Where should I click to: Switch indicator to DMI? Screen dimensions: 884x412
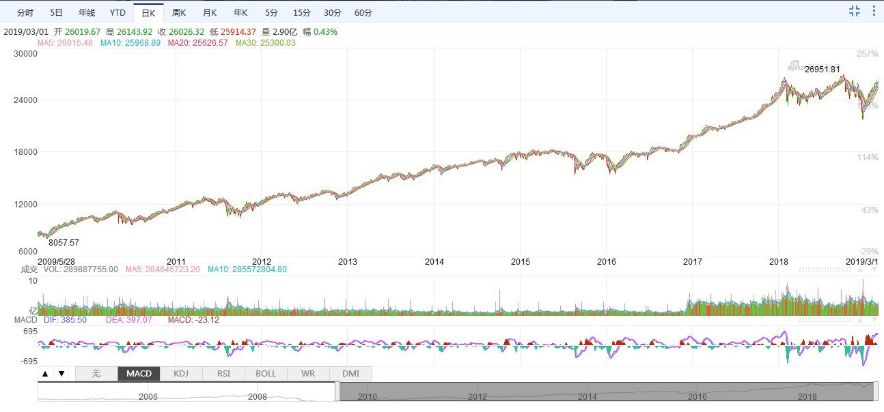click(x=350, y=374)
